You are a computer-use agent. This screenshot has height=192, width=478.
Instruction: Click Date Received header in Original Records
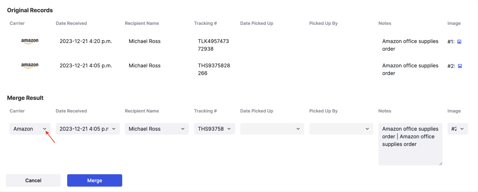pyautogui.click(x=71, y=23)
